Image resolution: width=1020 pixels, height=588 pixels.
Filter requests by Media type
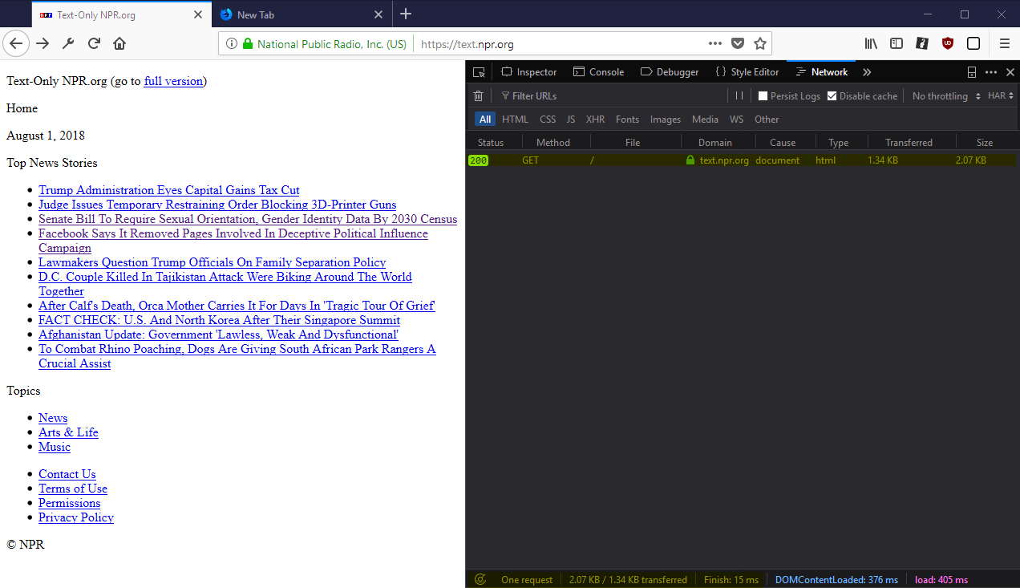tap(706, 120)
